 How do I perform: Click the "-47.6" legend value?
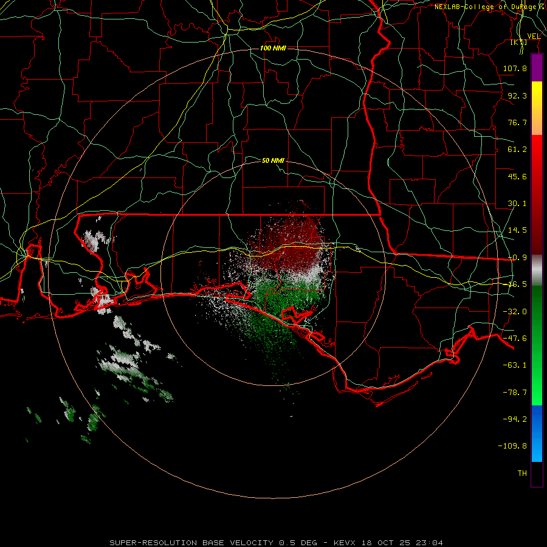[x=515, y=339]
